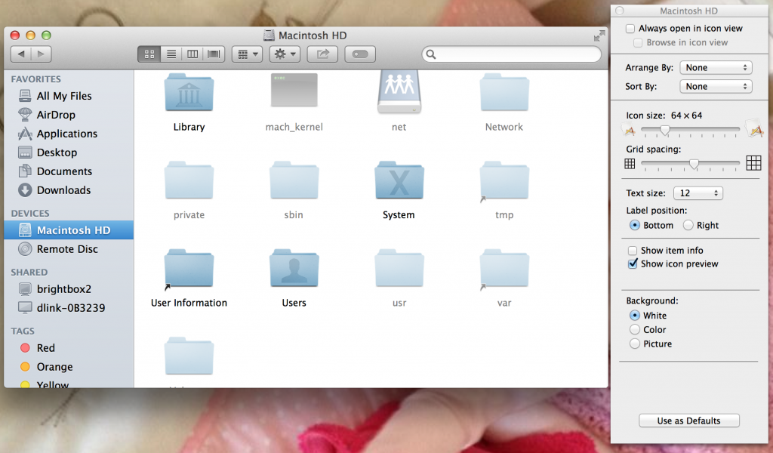Enable Always open in icon view
Screen dimensions: 773x453
tap(630, 29)
